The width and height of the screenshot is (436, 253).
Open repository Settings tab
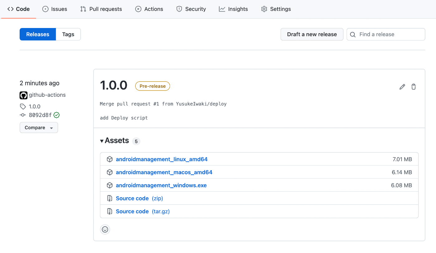[x=276, y=9]
